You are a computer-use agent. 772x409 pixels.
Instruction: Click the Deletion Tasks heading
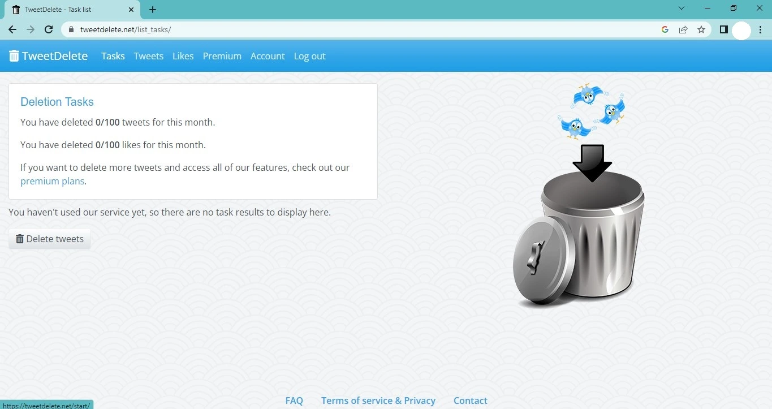tap(57, 102)
